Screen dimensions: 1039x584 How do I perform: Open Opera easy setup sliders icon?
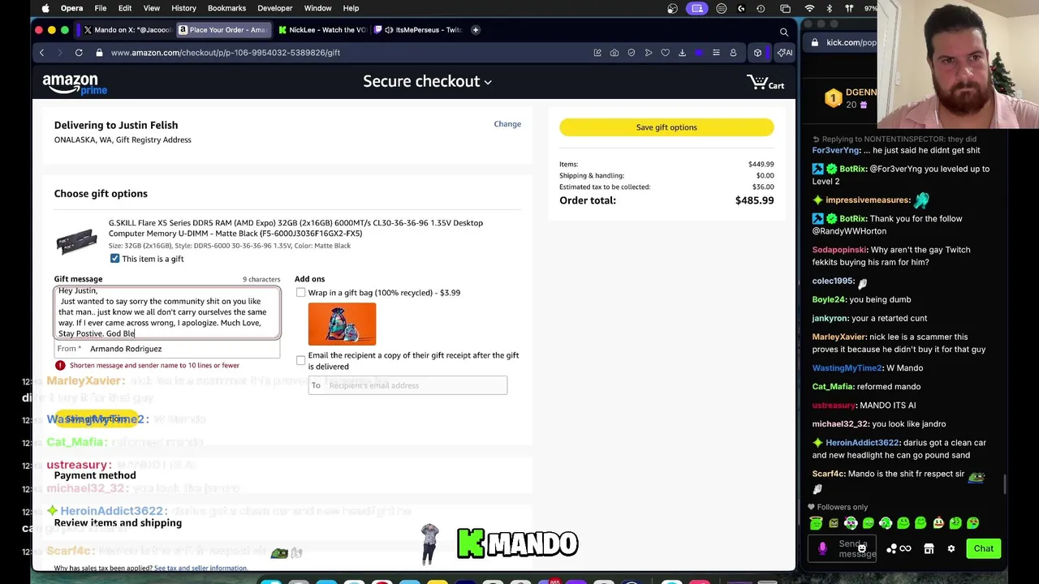coord(716,53)
